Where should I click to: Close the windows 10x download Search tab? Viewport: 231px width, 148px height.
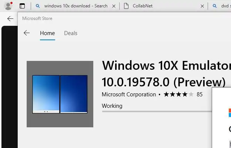[114, 6]
